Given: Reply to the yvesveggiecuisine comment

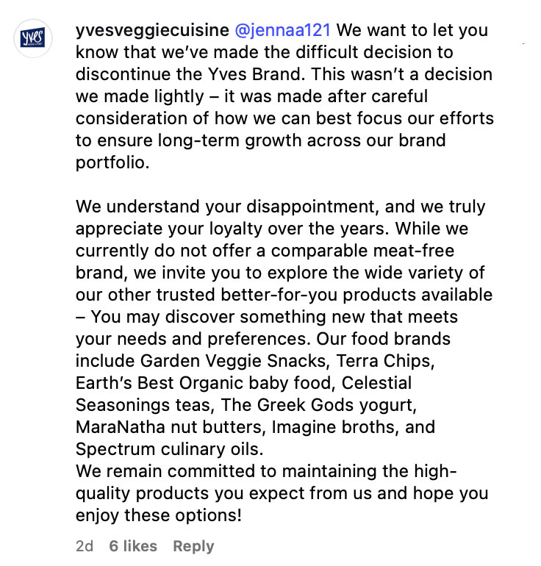Looking at the screenshot, I should 193,546.
